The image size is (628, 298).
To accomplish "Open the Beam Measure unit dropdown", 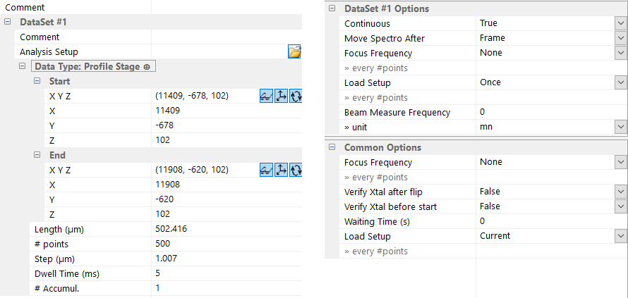I will [x=620, y=127].
